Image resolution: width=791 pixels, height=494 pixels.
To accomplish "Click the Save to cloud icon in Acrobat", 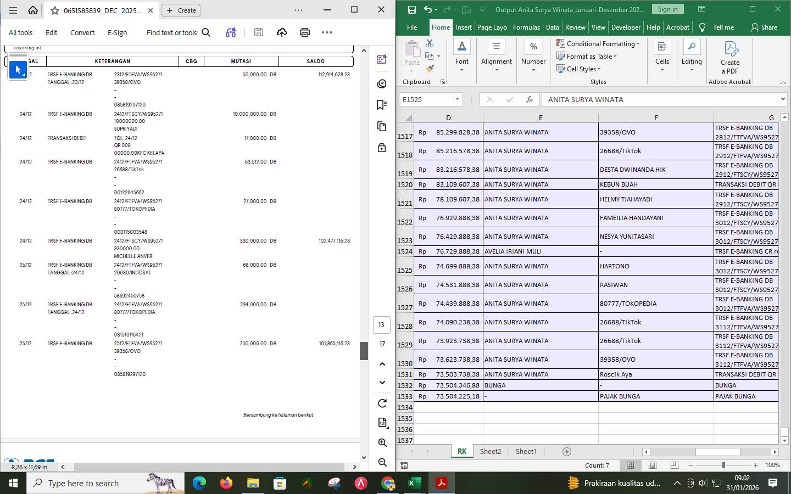I will 281,32.
